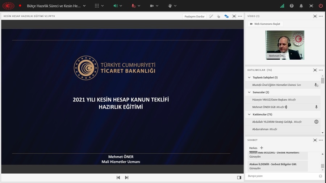Select Mustafa Ünal-Eğitim Hizmetleri Dairesi attendee
326x183 pixels.
click(x=283, y=85)
